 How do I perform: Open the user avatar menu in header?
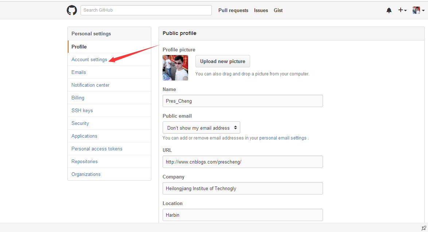(418, 10)
